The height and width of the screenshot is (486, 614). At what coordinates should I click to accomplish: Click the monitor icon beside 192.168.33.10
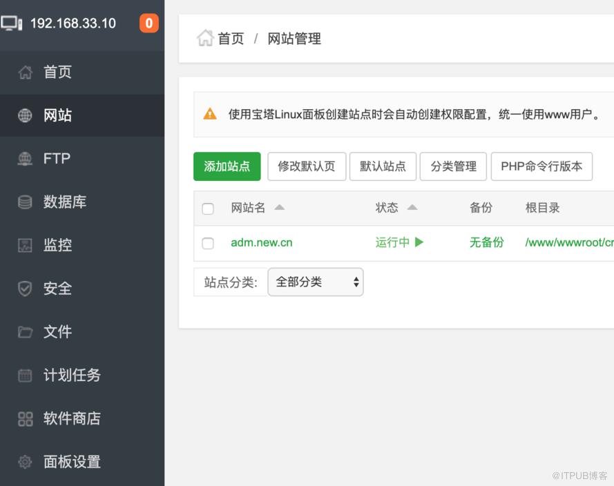pyautogui.click(x=12, y=23)
